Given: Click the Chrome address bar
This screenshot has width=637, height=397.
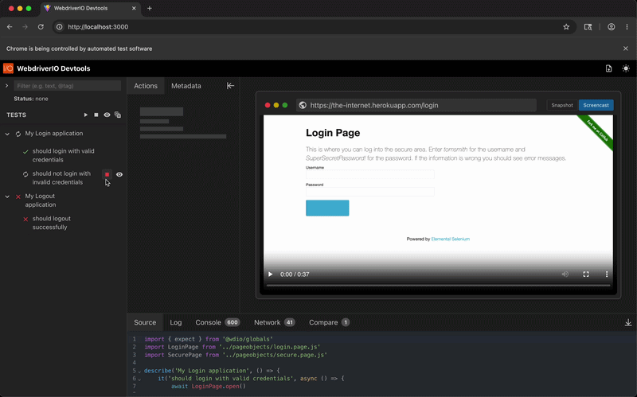Looking at the screenshot, I should click(315, 27).
